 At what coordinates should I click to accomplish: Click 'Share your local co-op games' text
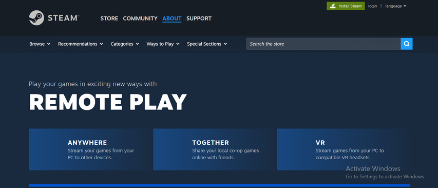click(225, 151)
